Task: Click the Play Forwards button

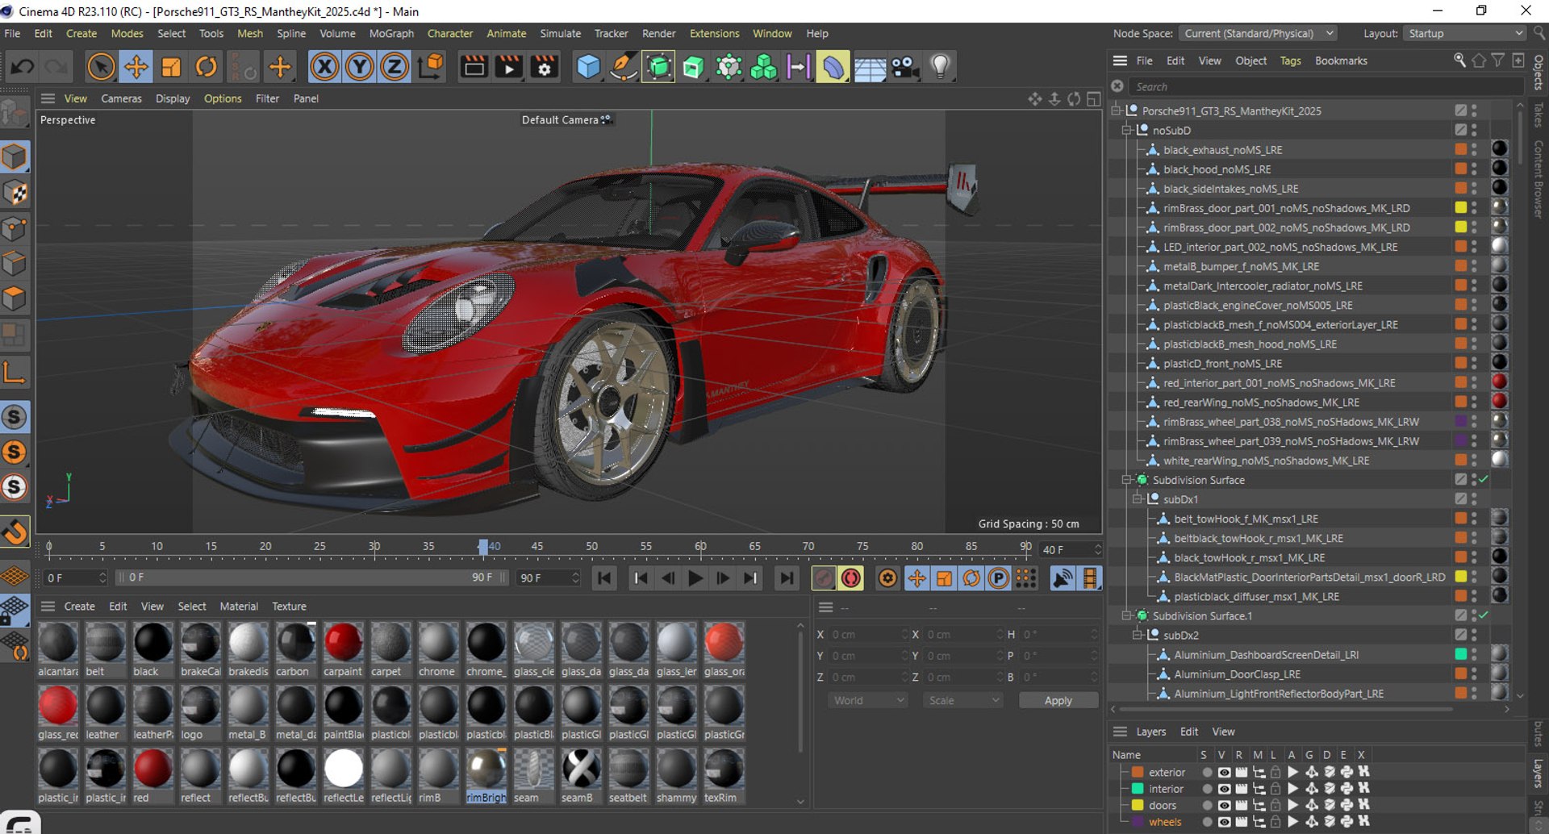Action: tap(695, 578)
